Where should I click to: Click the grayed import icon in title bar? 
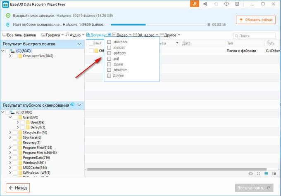coord(216,4)
